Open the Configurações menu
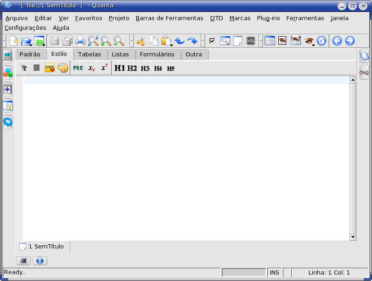The image size is (372, 281). (25, 28)
